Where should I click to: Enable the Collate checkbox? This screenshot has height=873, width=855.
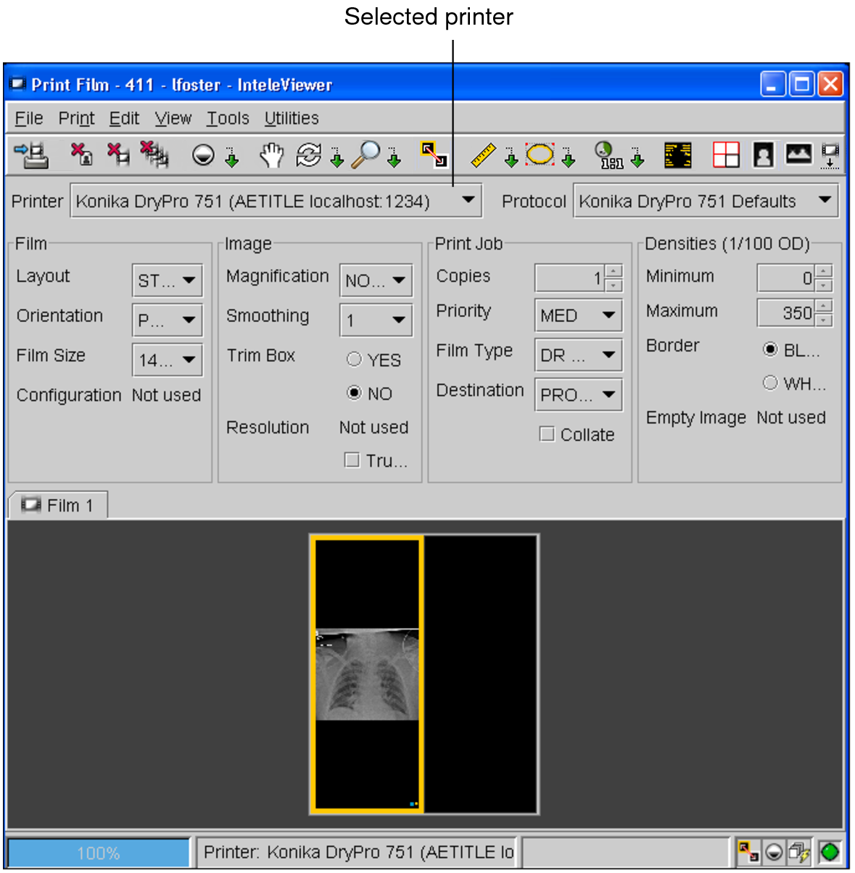(x=548, y=434)
